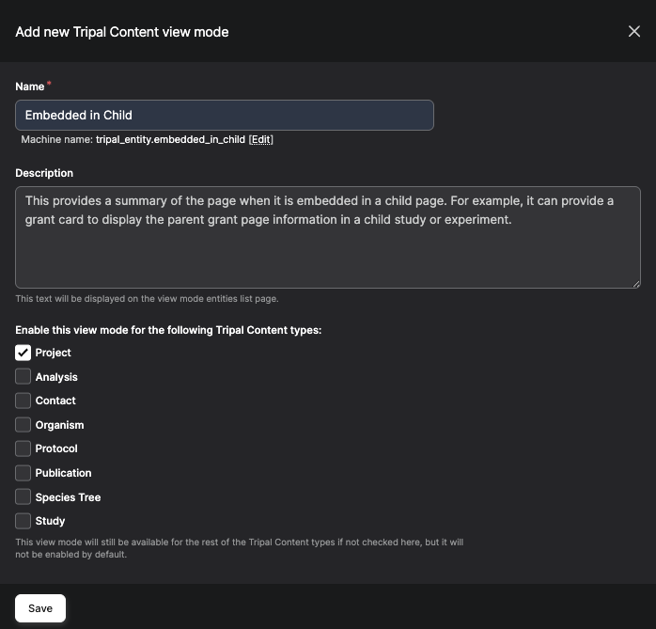Click the 'Enable this view mode' heading
The image size is (656, 629).
click(x=168, y=330)
